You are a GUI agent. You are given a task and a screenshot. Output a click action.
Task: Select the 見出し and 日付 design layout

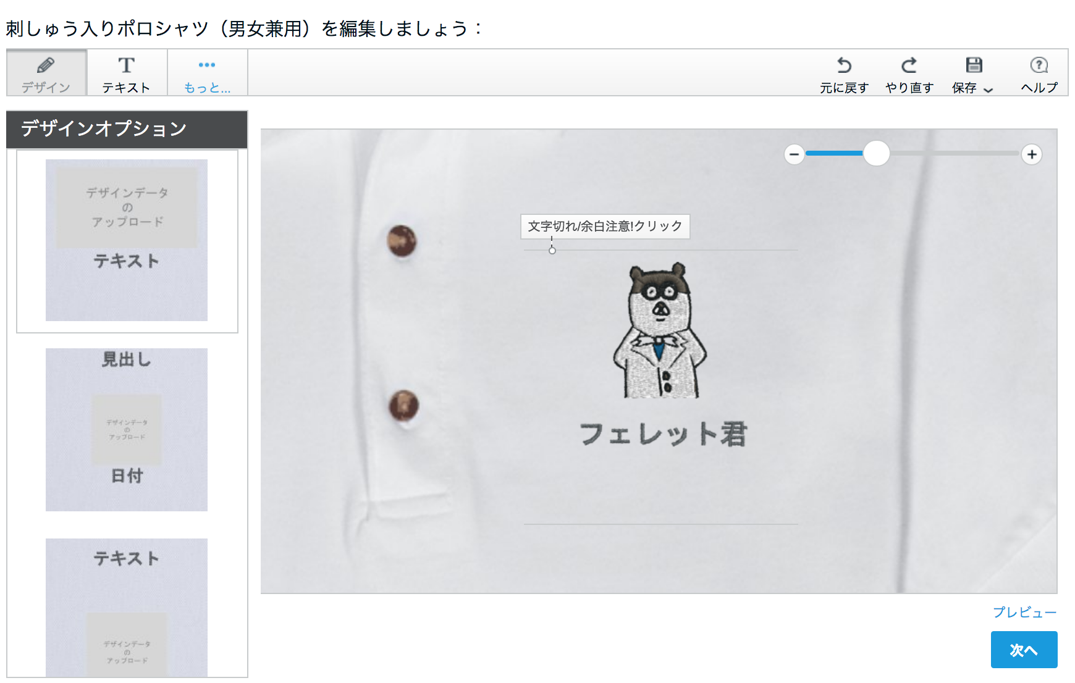click(127, 430)
